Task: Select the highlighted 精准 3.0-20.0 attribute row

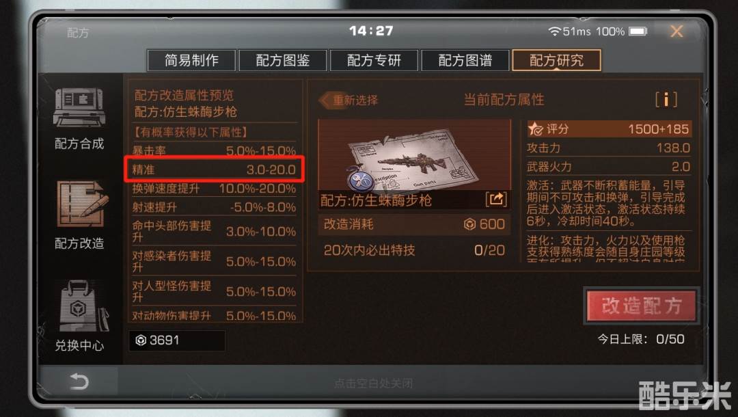Action: click(214, 170)
